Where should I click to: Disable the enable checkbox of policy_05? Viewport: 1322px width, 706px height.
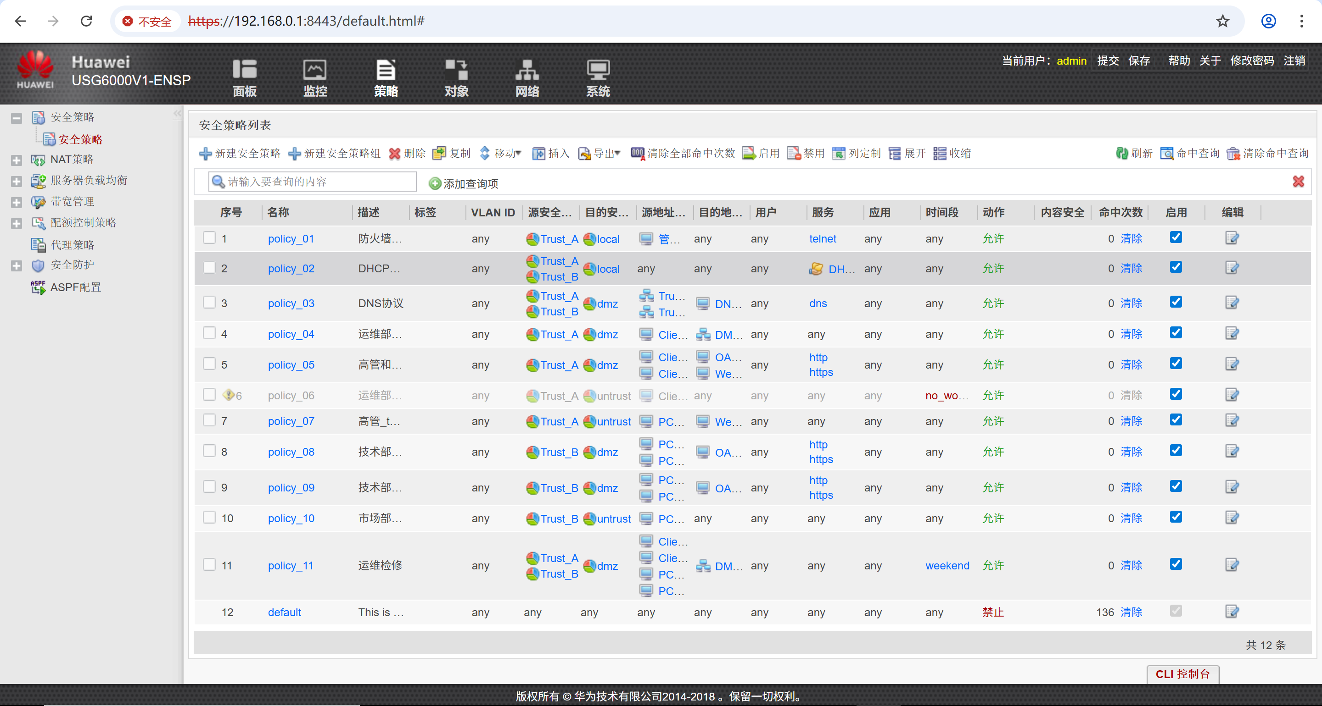[x=1176, y=364]
